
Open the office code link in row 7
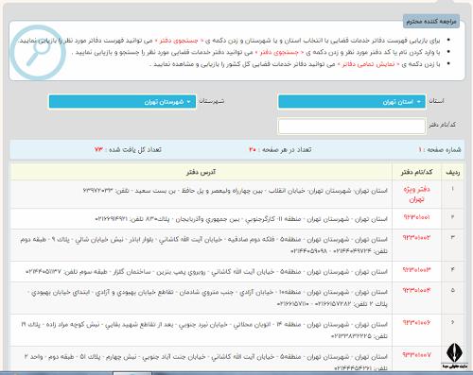point(416,355)
